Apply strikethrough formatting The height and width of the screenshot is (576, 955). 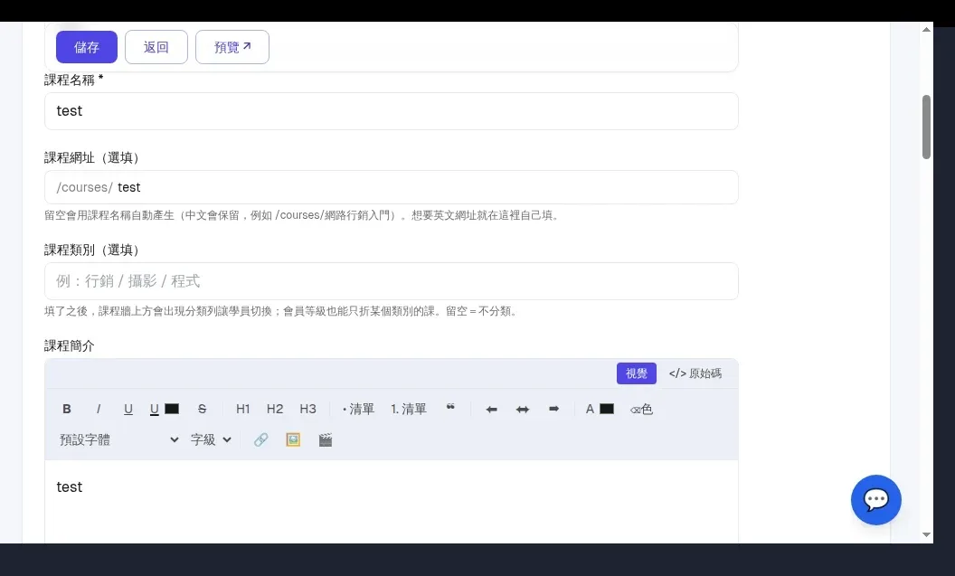click(x=203, y=409)
